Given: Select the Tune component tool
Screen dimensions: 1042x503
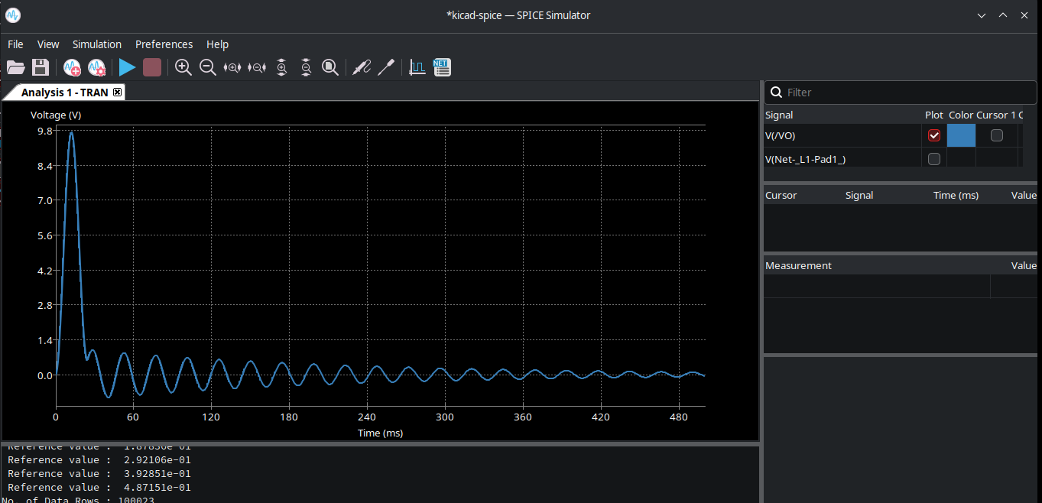Looking at the screenshot, I should pos(386,67).
